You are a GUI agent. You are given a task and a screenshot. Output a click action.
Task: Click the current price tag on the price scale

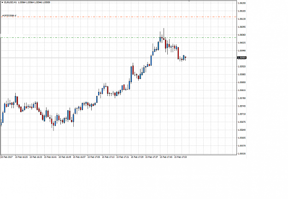coord(242,58)
